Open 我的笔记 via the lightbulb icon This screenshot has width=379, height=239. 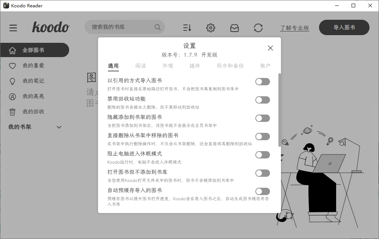pyautogui.click(x=13, y=81)
